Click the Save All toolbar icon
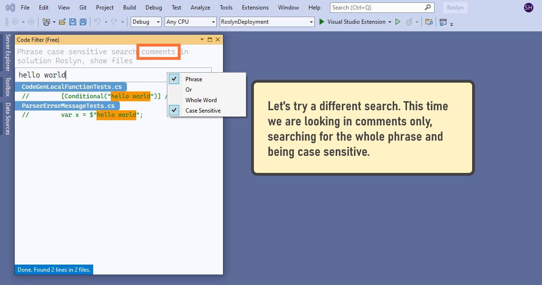 (83, 22)
